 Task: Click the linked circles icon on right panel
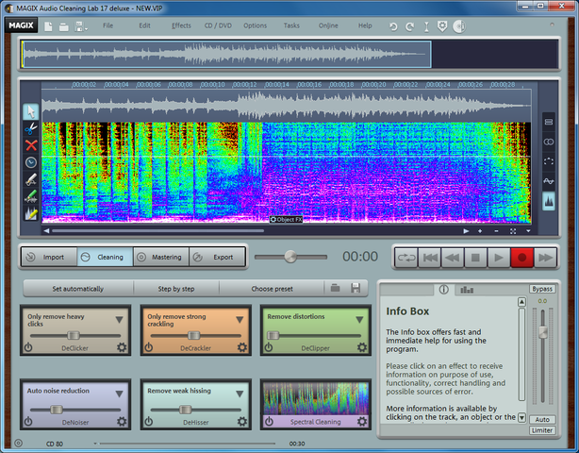click(x=549, y=142)
